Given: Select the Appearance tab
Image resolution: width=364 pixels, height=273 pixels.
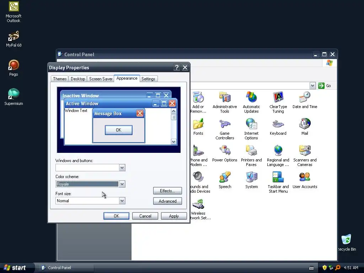Looking at the screenshot, I should [x=127, y=78].
